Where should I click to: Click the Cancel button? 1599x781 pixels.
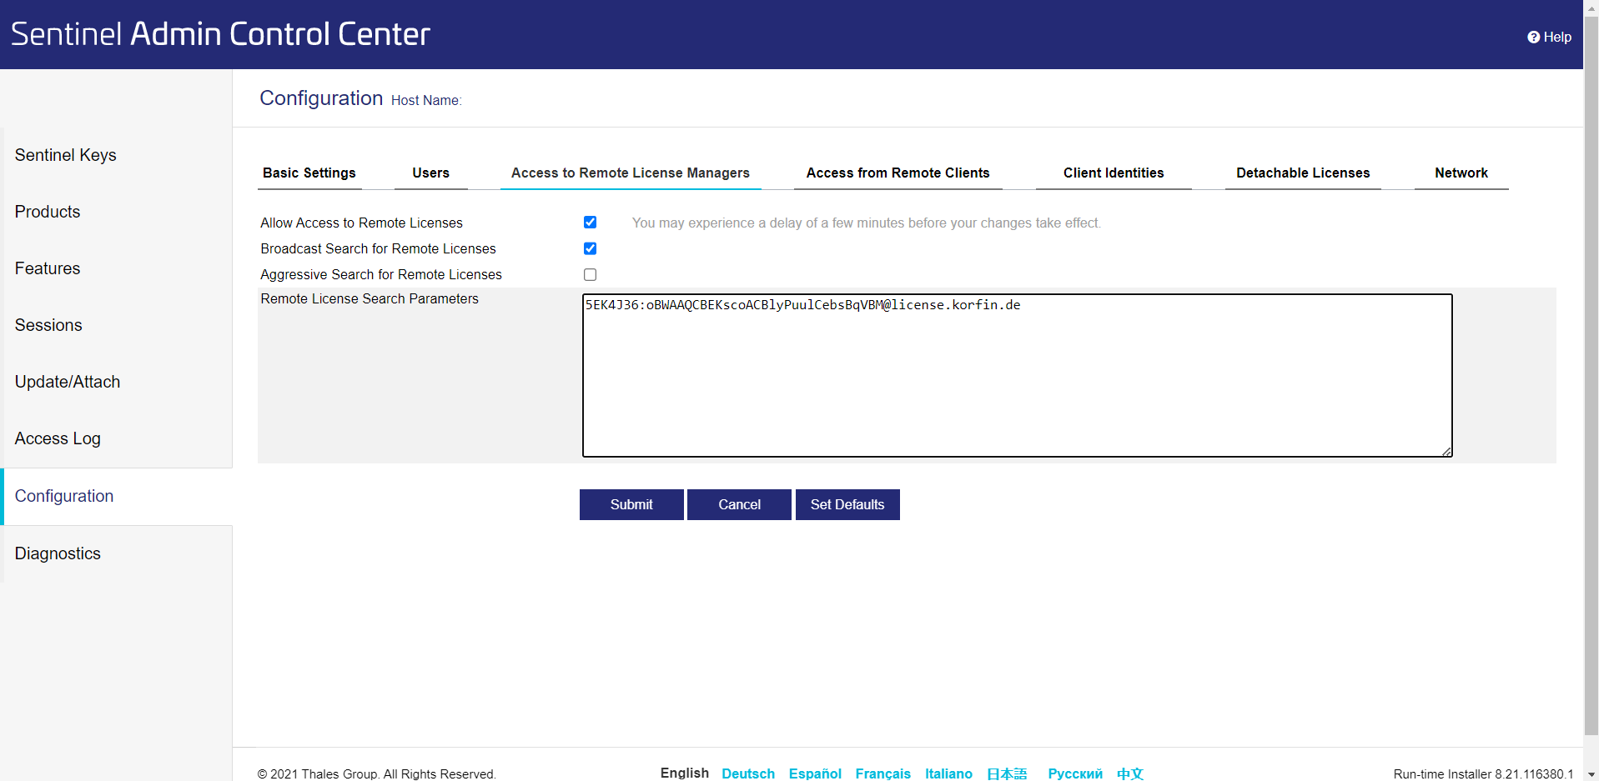pyautogui.click(x=739, y=504)
